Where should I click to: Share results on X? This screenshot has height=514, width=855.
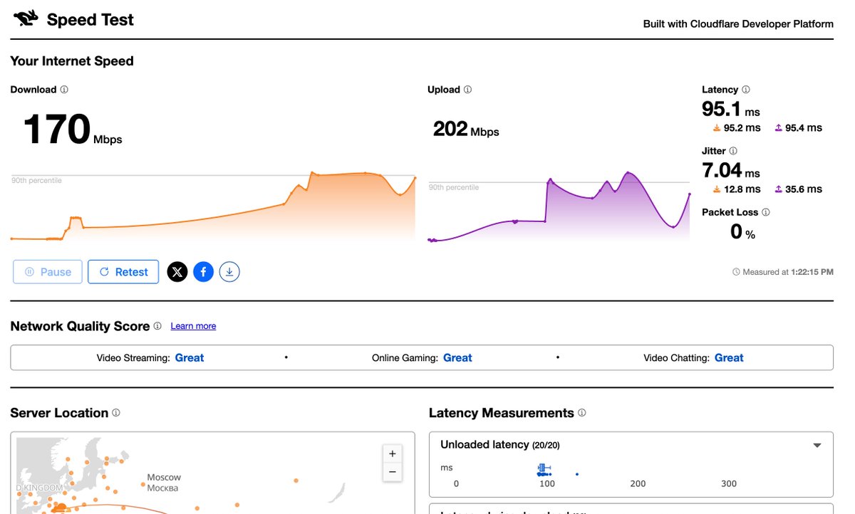177,272
